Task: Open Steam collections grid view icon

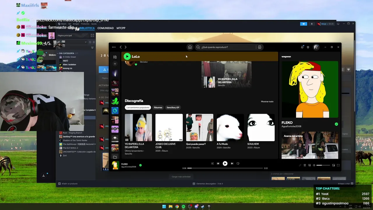Action: [x=92, y=36]
